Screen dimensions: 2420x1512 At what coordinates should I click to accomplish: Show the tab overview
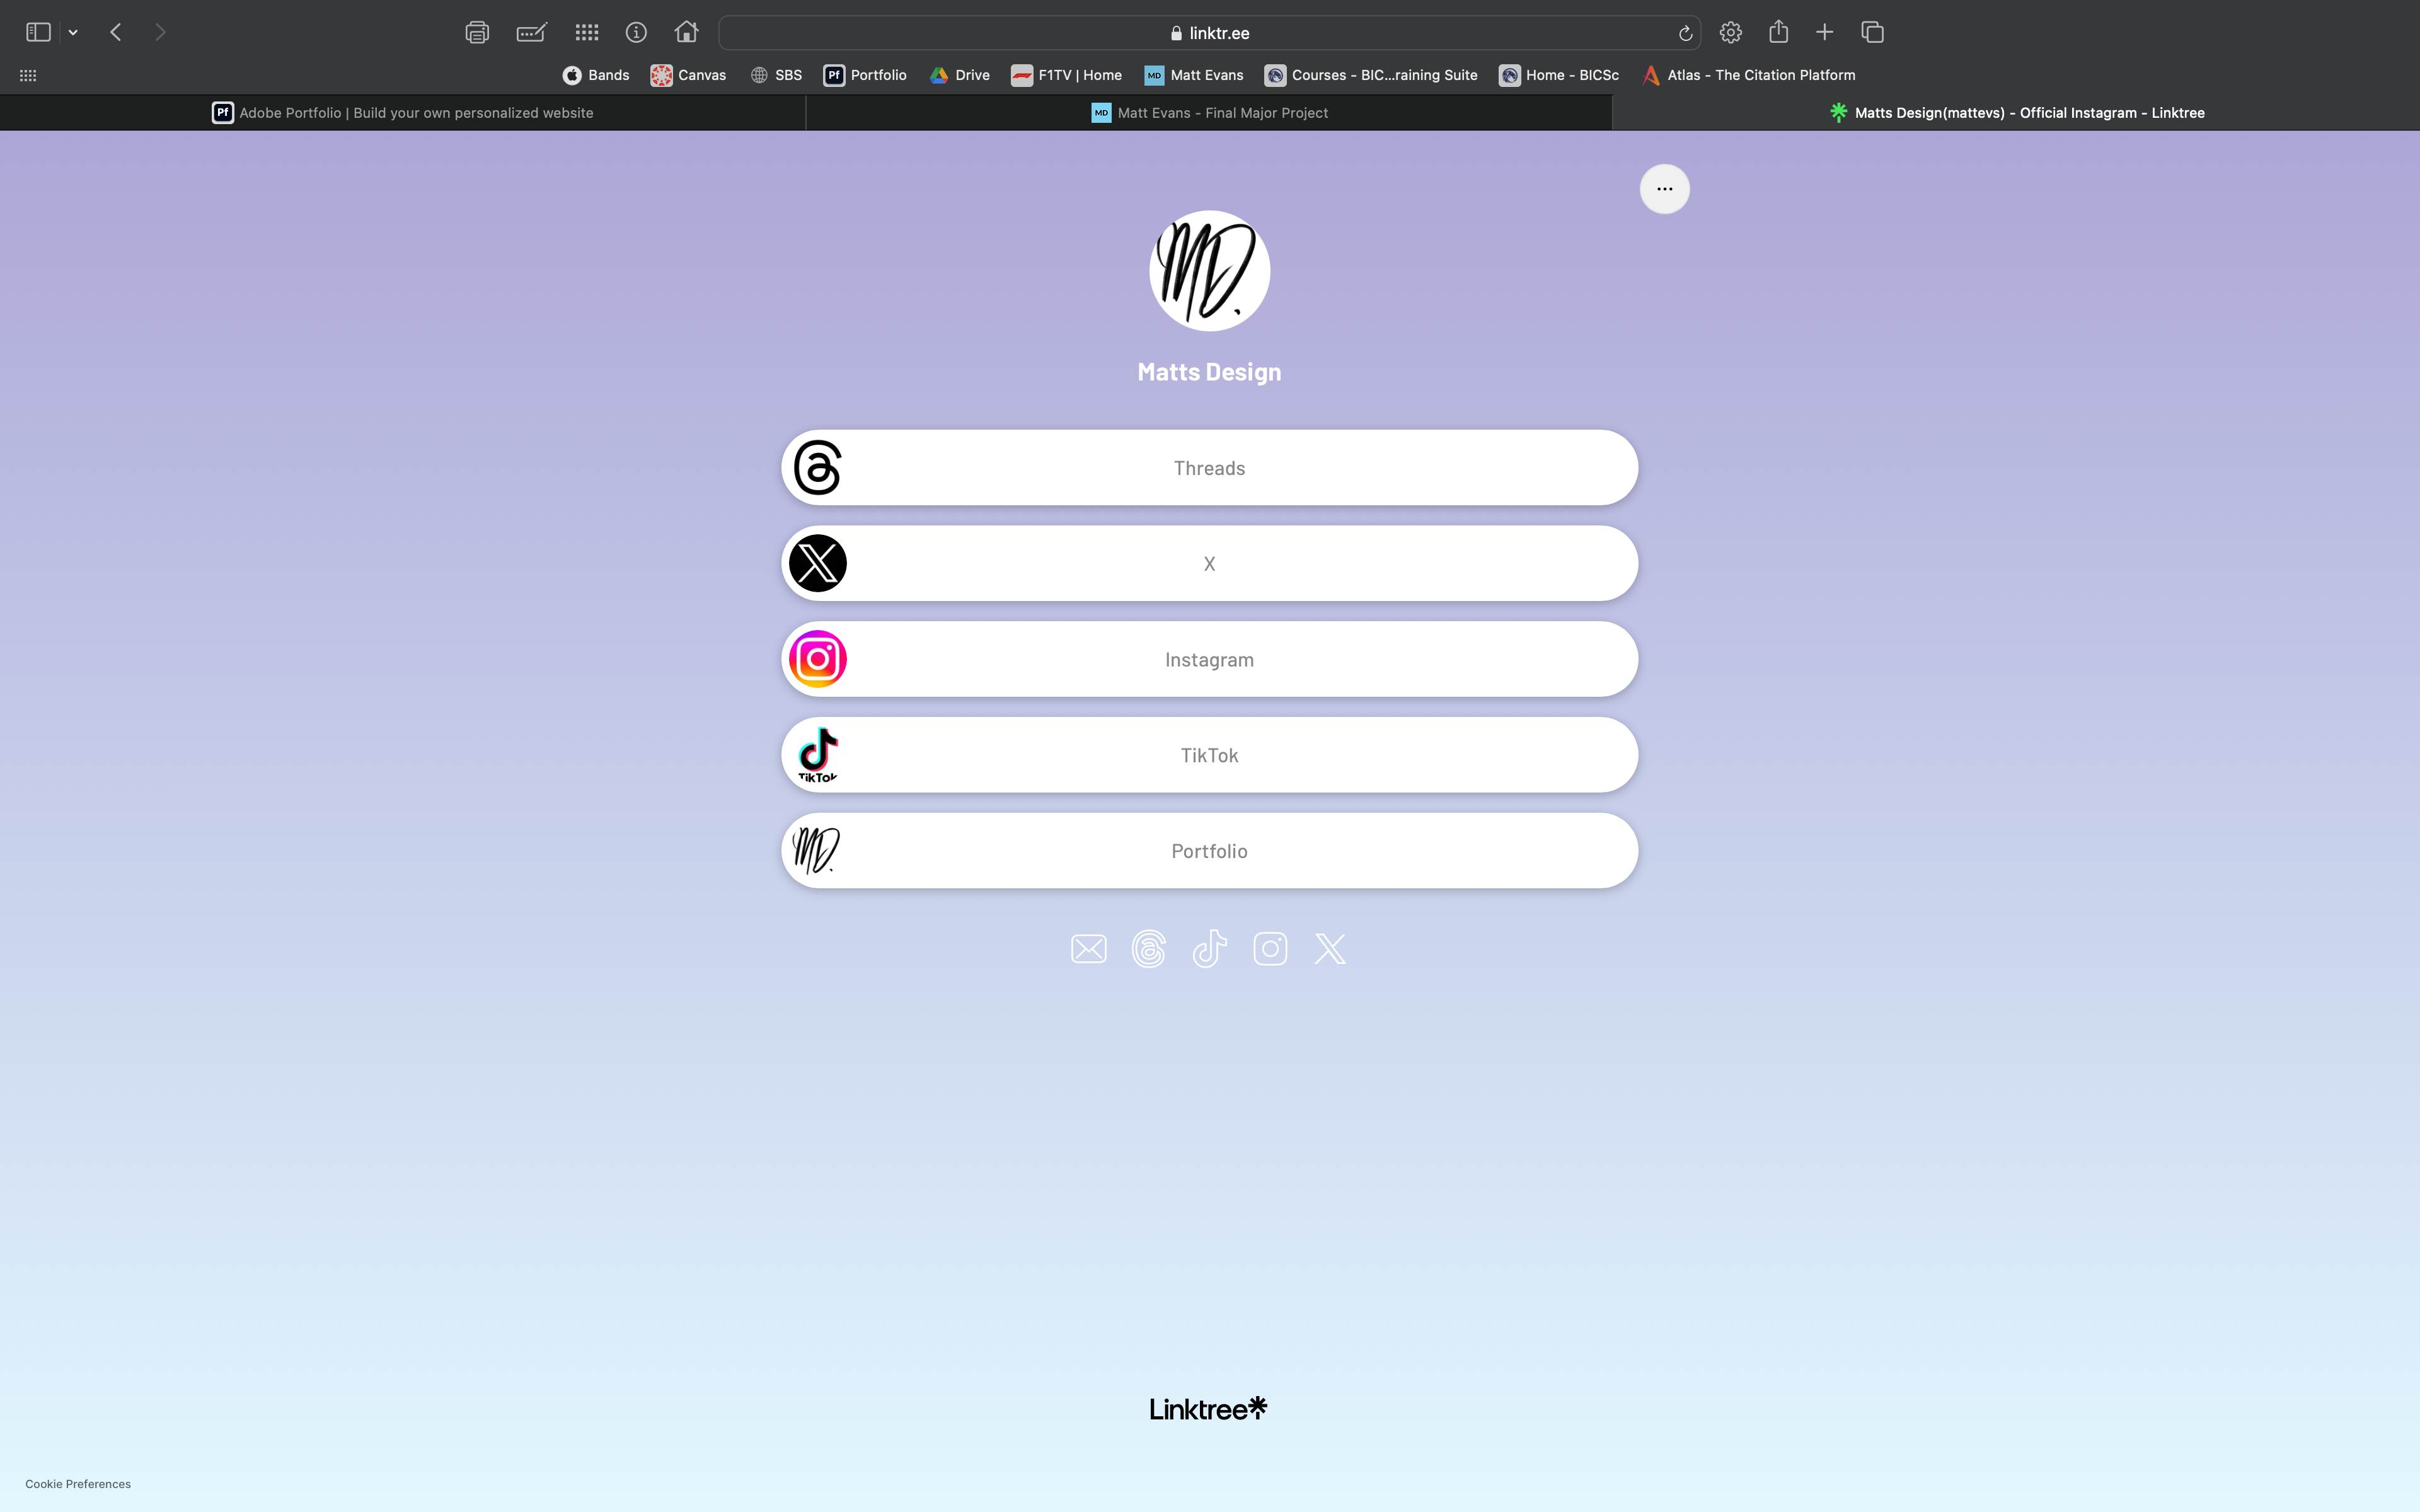coord(1872,33)
